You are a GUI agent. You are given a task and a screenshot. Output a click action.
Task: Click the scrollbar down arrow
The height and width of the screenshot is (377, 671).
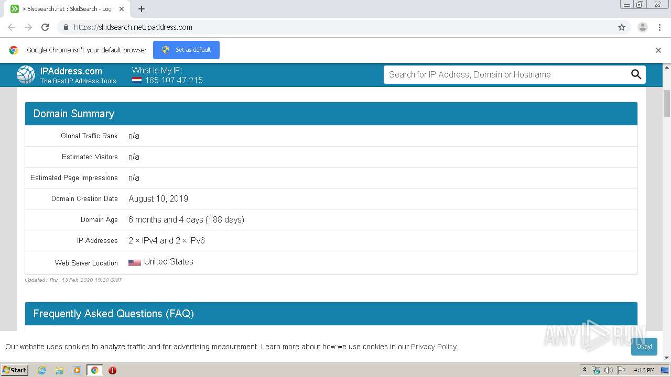[x=667, y=358]
